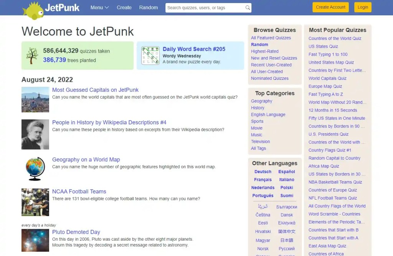Open All Featured Quizzes link

[271, 38]
